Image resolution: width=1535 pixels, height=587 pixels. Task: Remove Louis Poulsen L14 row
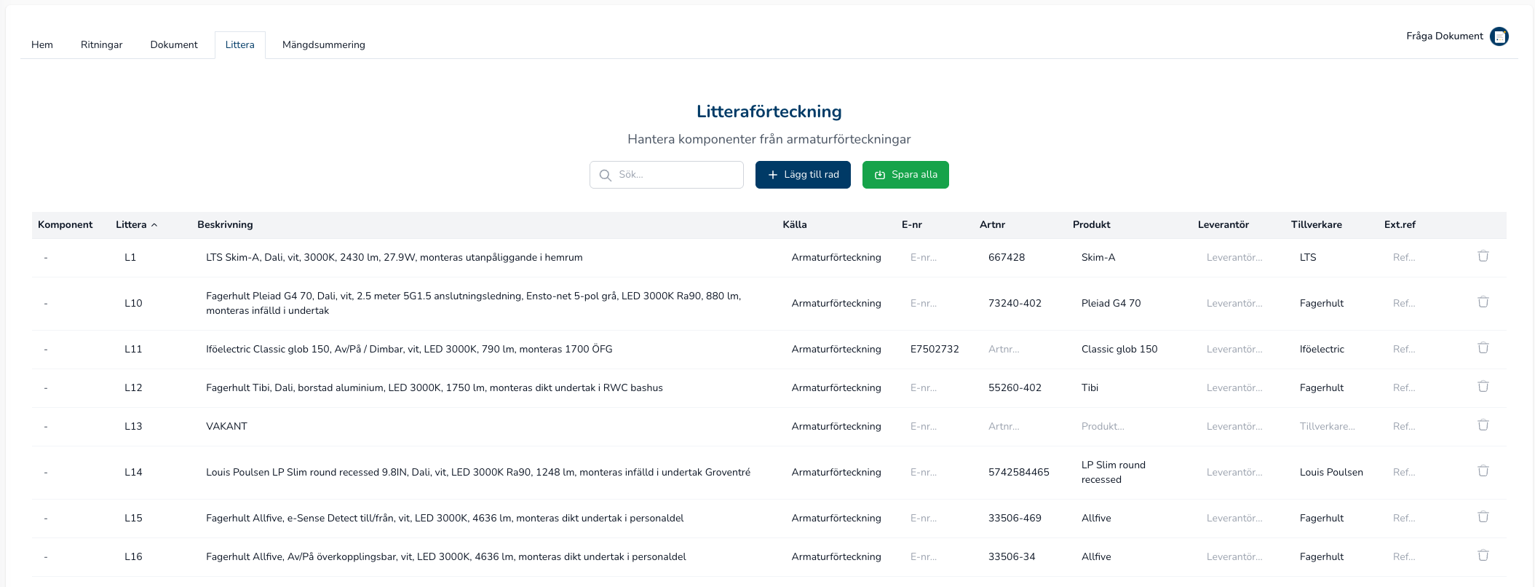pos(1483,471)
